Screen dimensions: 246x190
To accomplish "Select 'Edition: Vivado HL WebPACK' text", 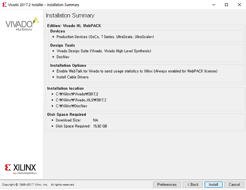I will pyautogui.click(x=74, y=26).
